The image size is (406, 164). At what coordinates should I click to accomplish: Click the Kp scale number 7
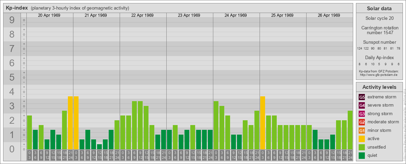12,49
